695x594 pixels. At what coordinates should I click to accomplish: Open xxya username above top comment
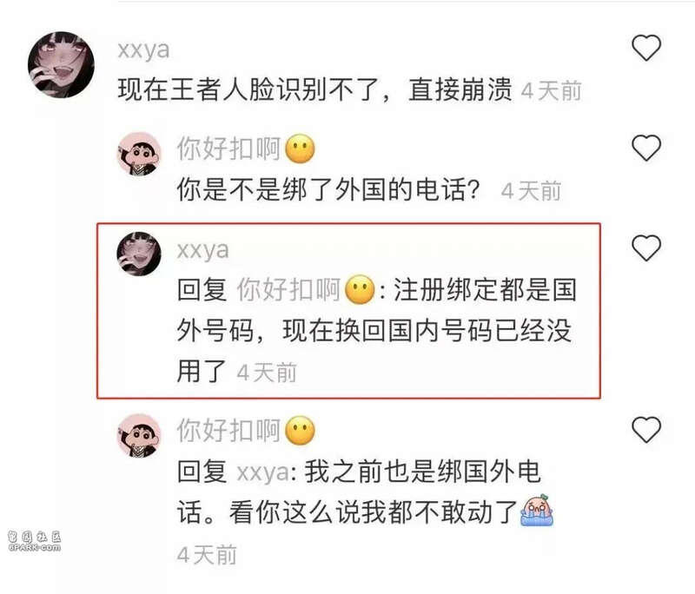(143, 50)
